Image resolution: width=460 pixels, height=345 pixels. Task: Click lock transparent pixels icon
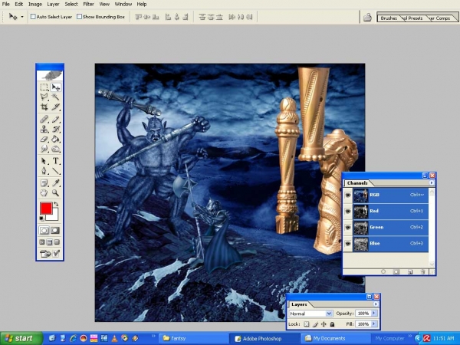[x=306, y=324]
